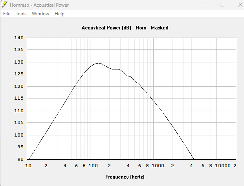Click the Frequency (hertz) axis label
Viewport: 244px width, 186px height.
point(125,177)
